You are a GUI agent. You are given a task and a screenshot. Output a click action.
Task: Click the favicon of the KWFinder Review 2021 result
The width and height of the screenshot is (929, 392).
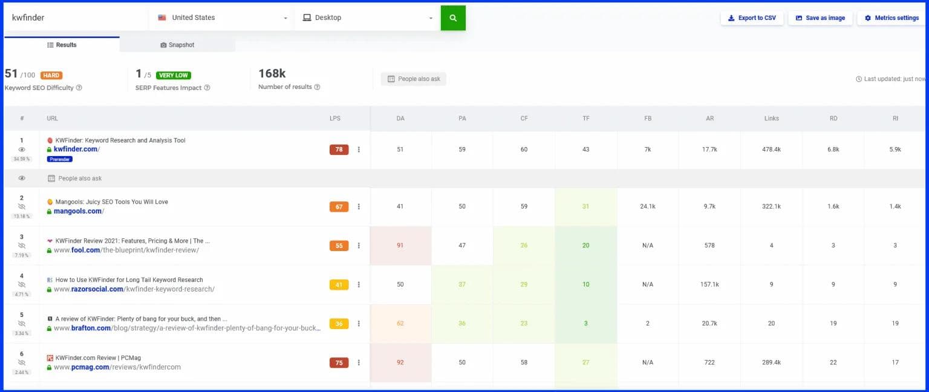(50, 241)
